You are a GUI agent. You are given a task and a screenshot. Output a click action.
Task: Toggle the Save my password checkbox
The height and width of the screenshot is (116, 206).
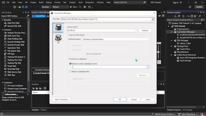click(x=85, y=54)
